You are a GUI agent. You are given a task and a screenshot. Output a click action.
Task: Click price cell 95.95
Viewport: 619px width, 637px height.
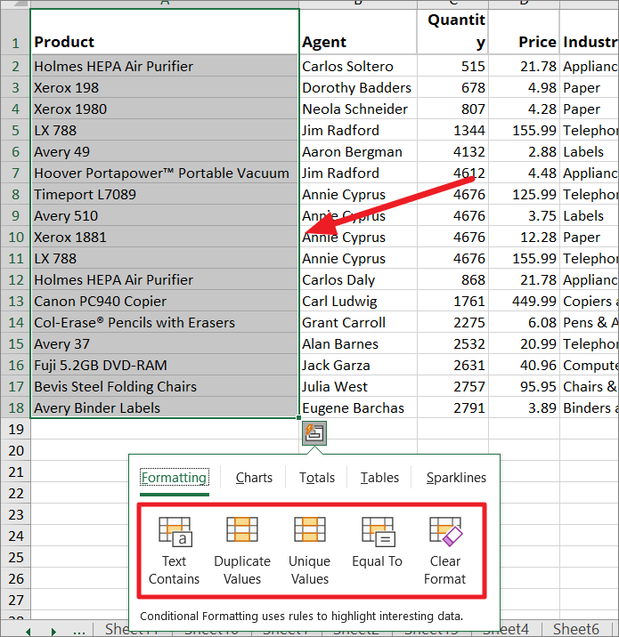pos(524,386)
